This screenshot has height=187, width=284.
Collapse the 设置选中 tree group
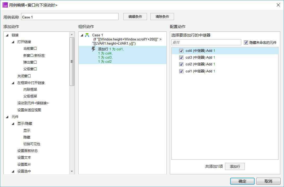click(13, 171)
